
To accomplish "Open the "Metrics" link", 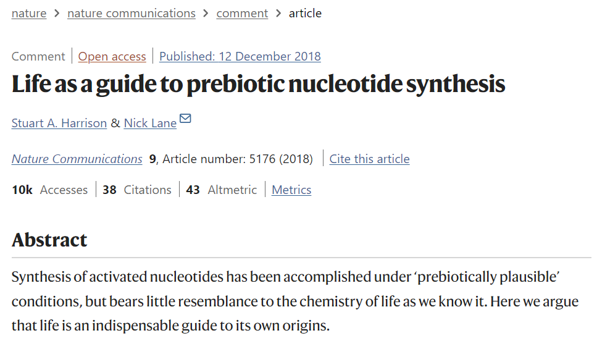I will (291, 190).
